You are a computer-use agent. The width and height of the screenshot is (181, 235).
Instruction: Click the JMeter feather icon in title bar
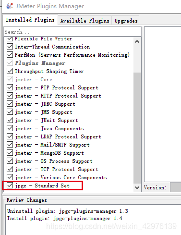coord(9,6)
